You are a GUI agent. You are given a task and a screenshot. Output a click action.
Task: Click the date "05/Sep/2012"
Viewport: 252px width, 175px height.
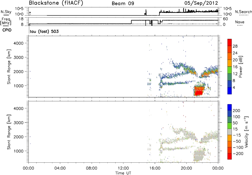click(x=201, y=3)
